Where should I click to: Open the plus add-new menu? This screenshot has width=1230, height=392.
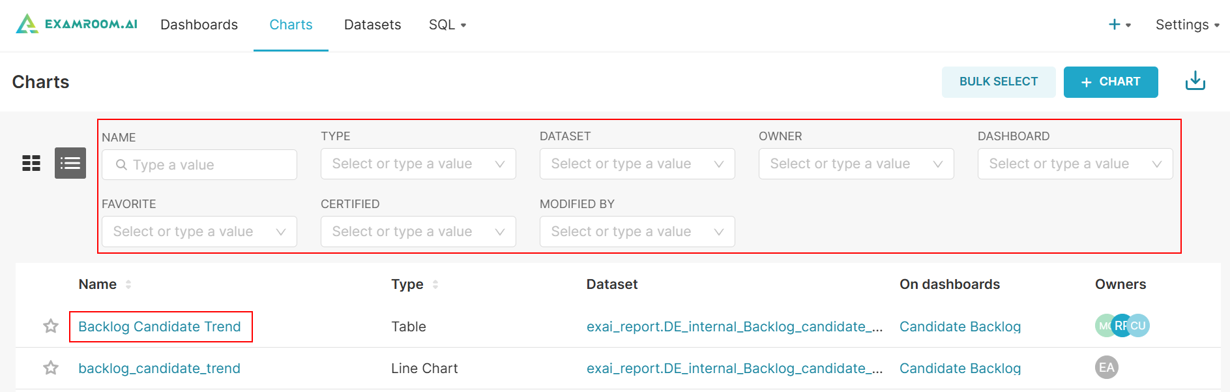pos(1119,25)
